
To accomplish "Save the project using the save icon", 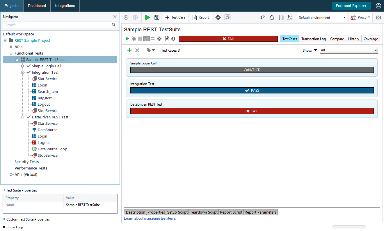I will pyautogui.click(x=157, y=17).
